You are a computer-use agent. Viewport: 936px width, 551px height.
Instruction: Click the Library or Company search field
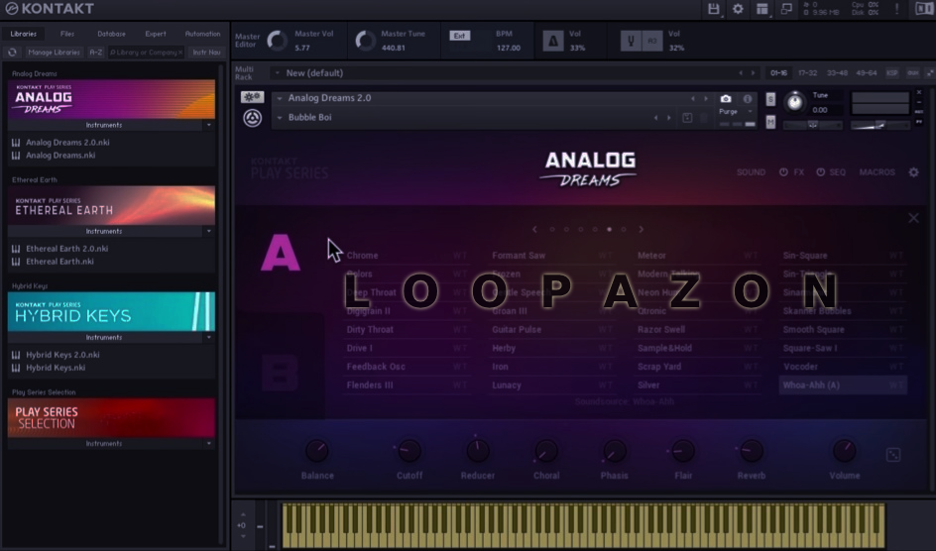click(147, 53)
